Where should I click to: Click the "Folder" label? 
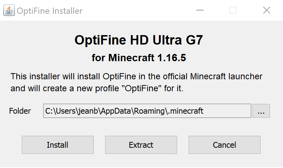(20, 111)
